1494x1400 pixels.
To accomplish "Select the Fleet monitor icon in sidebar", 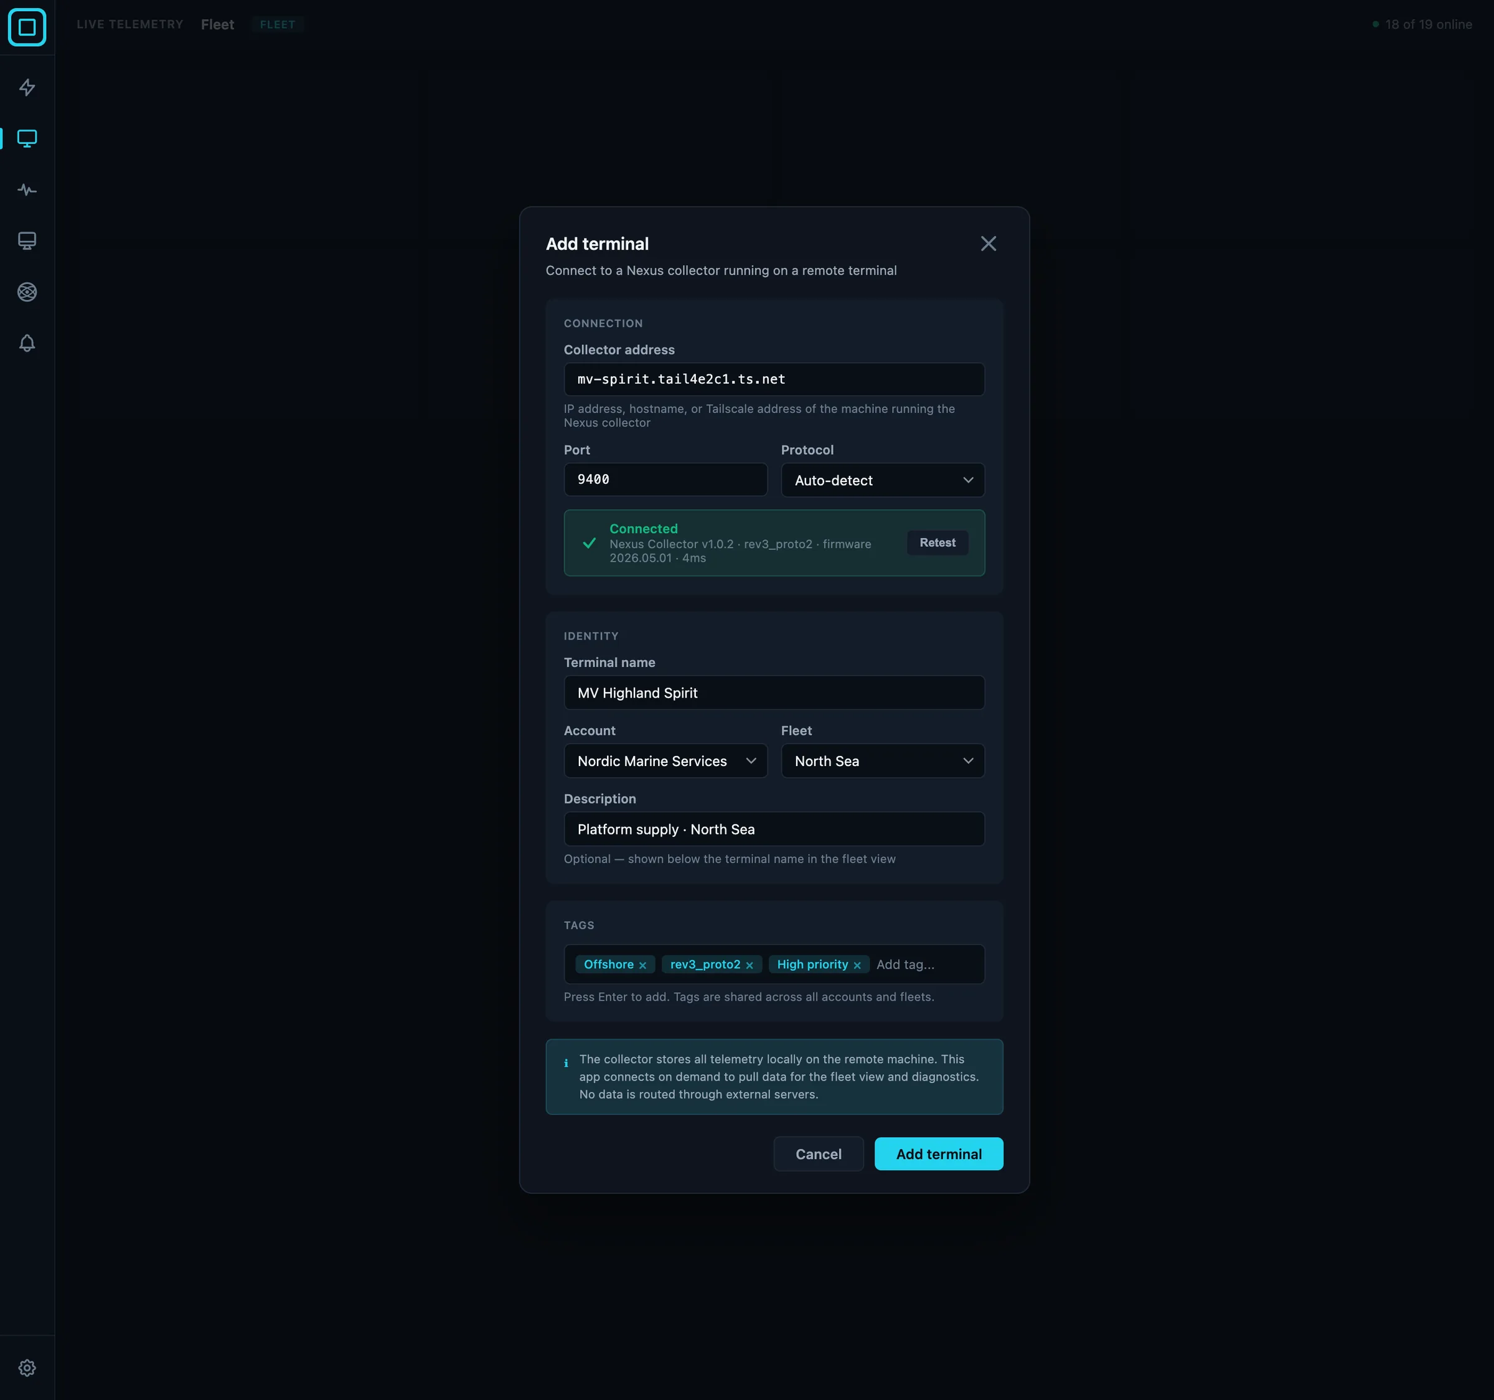I will 27,138.
